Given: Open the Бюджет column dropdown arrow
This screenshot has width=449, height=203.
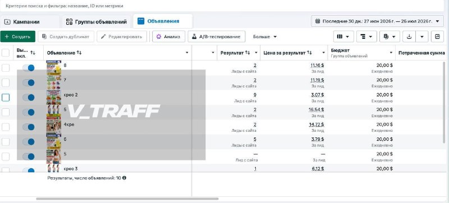Looking at the screenshot, I should coord(391,53).
